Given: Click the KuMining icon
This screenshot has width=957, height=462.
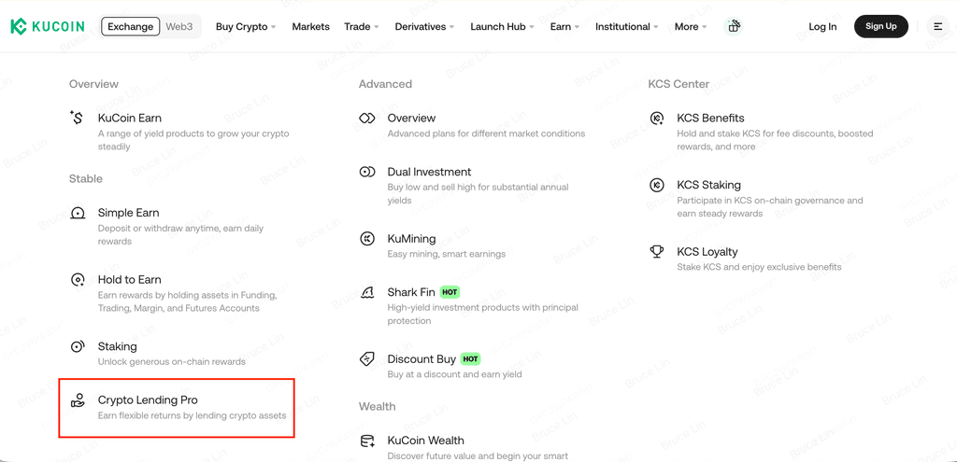Looking at the screenshot, I should click(366, 239).
